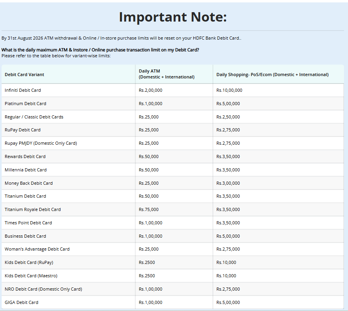Image resolution: width=348 pixels, height=311 pixels.
Task: Select the 'Business Debit Card' row name
Action: tap(25, 236)
